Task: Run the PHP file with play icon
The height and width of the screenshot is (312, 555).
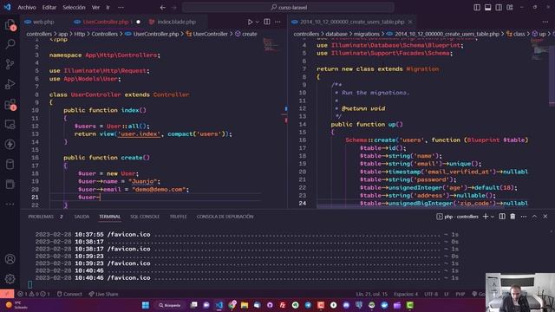Action: [x=250, y=22]
